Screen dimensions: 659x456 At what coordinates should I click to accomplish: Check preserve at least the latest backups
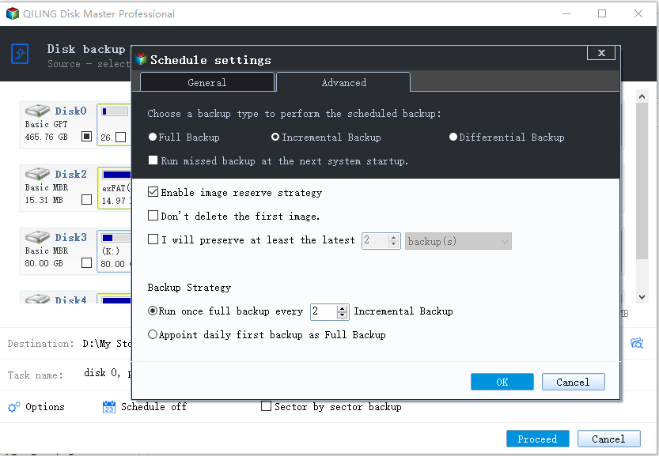[153, 239]
